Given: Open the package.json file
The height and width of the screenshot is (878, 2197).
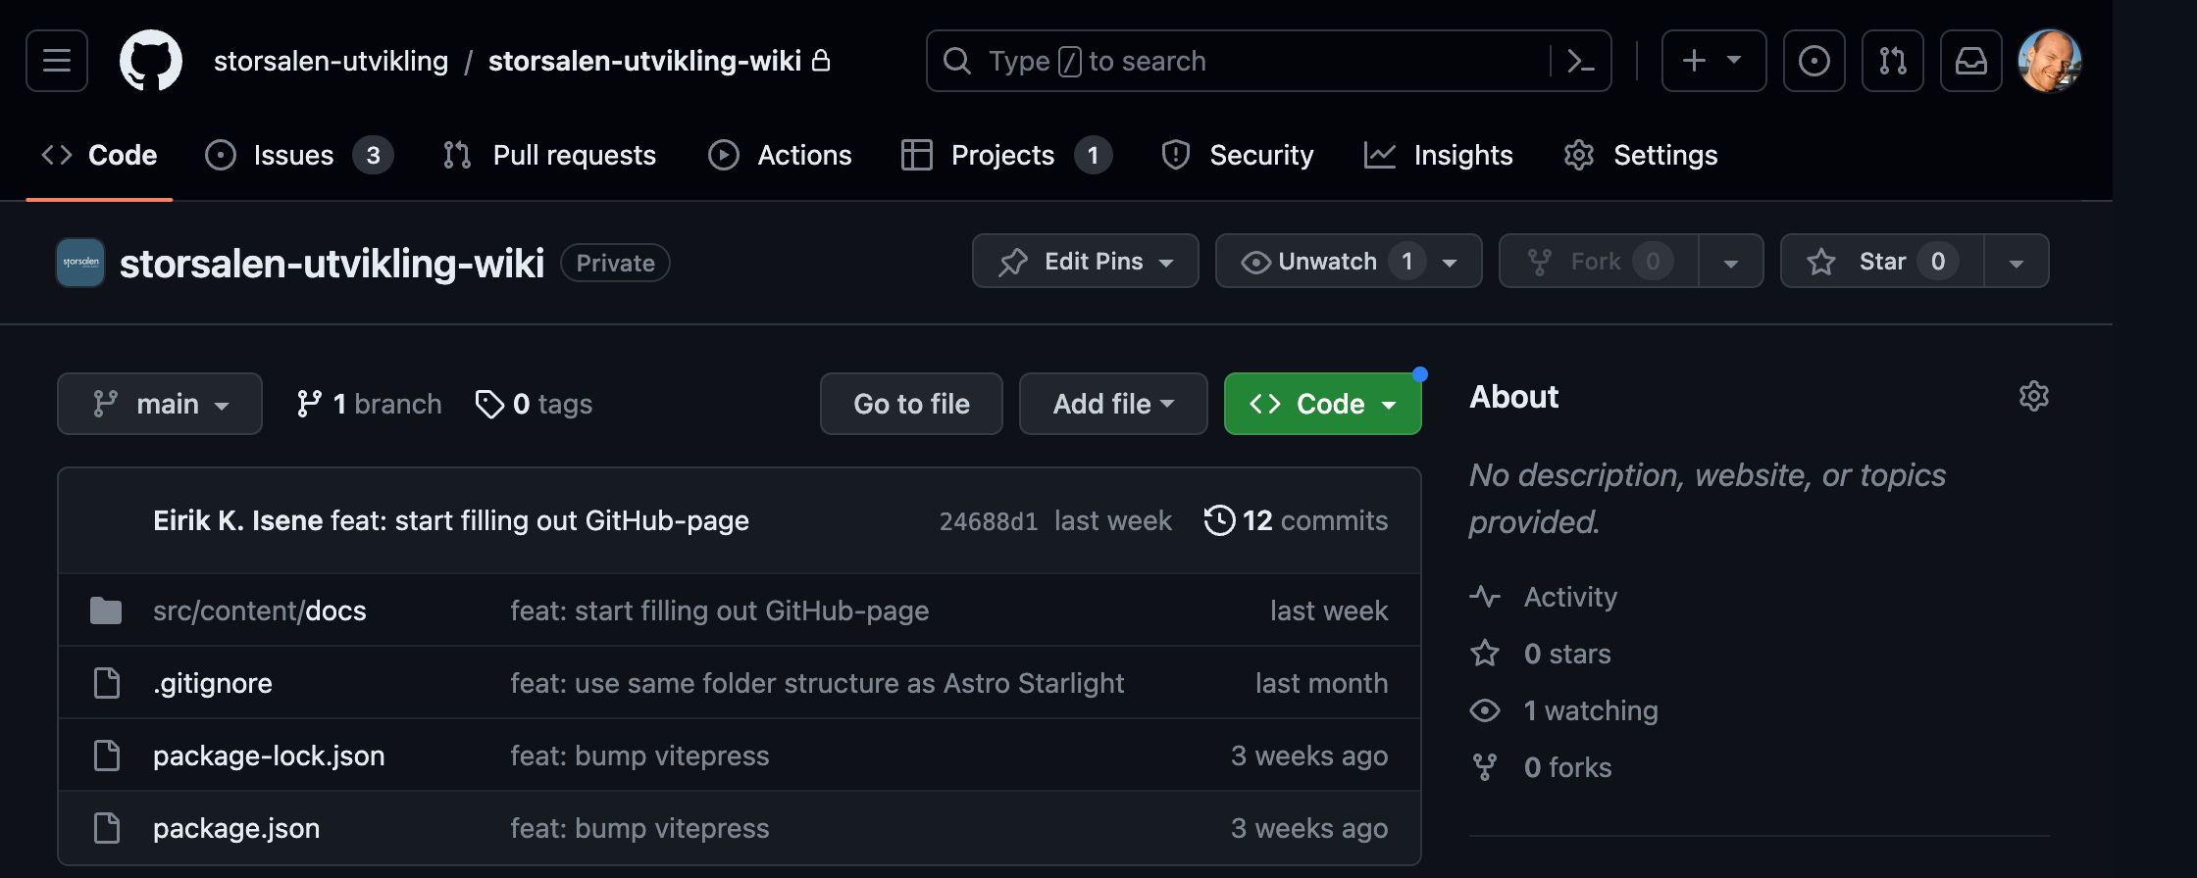Looking at the screenshot, I should (236, 828).
